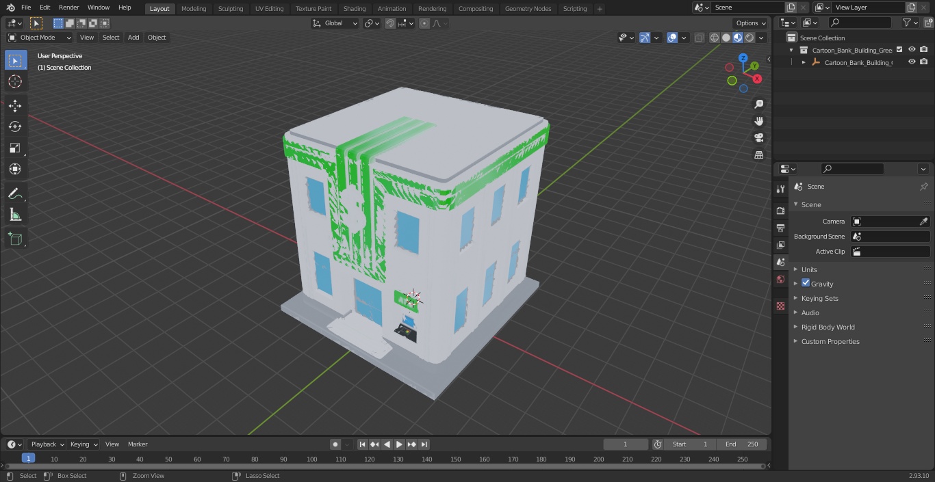Switch to the Sculpting workspace tab
The height and width of the screenshot is (482, 935).
[231, 9]
